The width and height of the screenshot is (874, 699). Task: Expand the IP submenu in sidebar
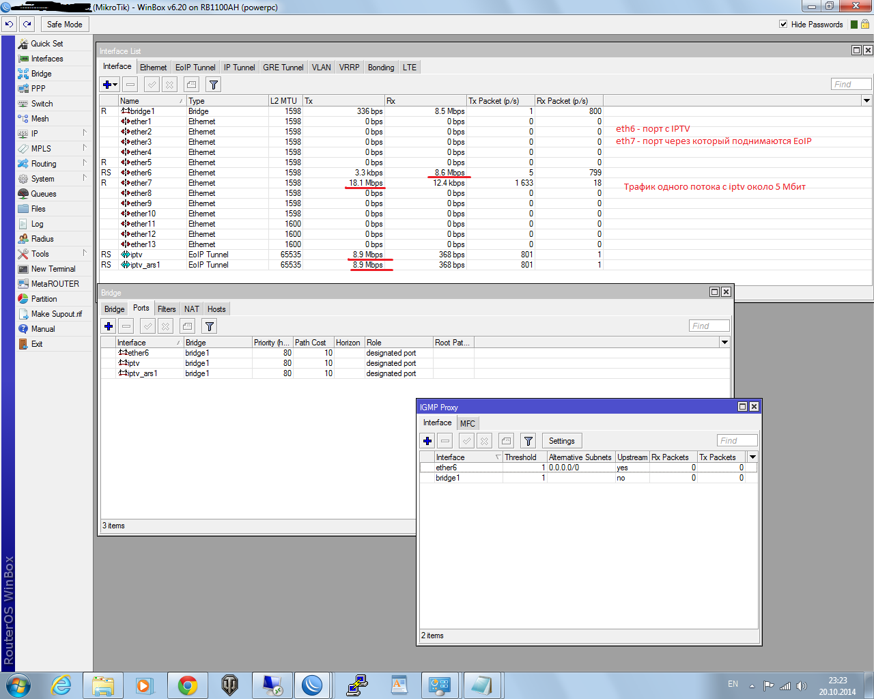click(x=85, y=133)
